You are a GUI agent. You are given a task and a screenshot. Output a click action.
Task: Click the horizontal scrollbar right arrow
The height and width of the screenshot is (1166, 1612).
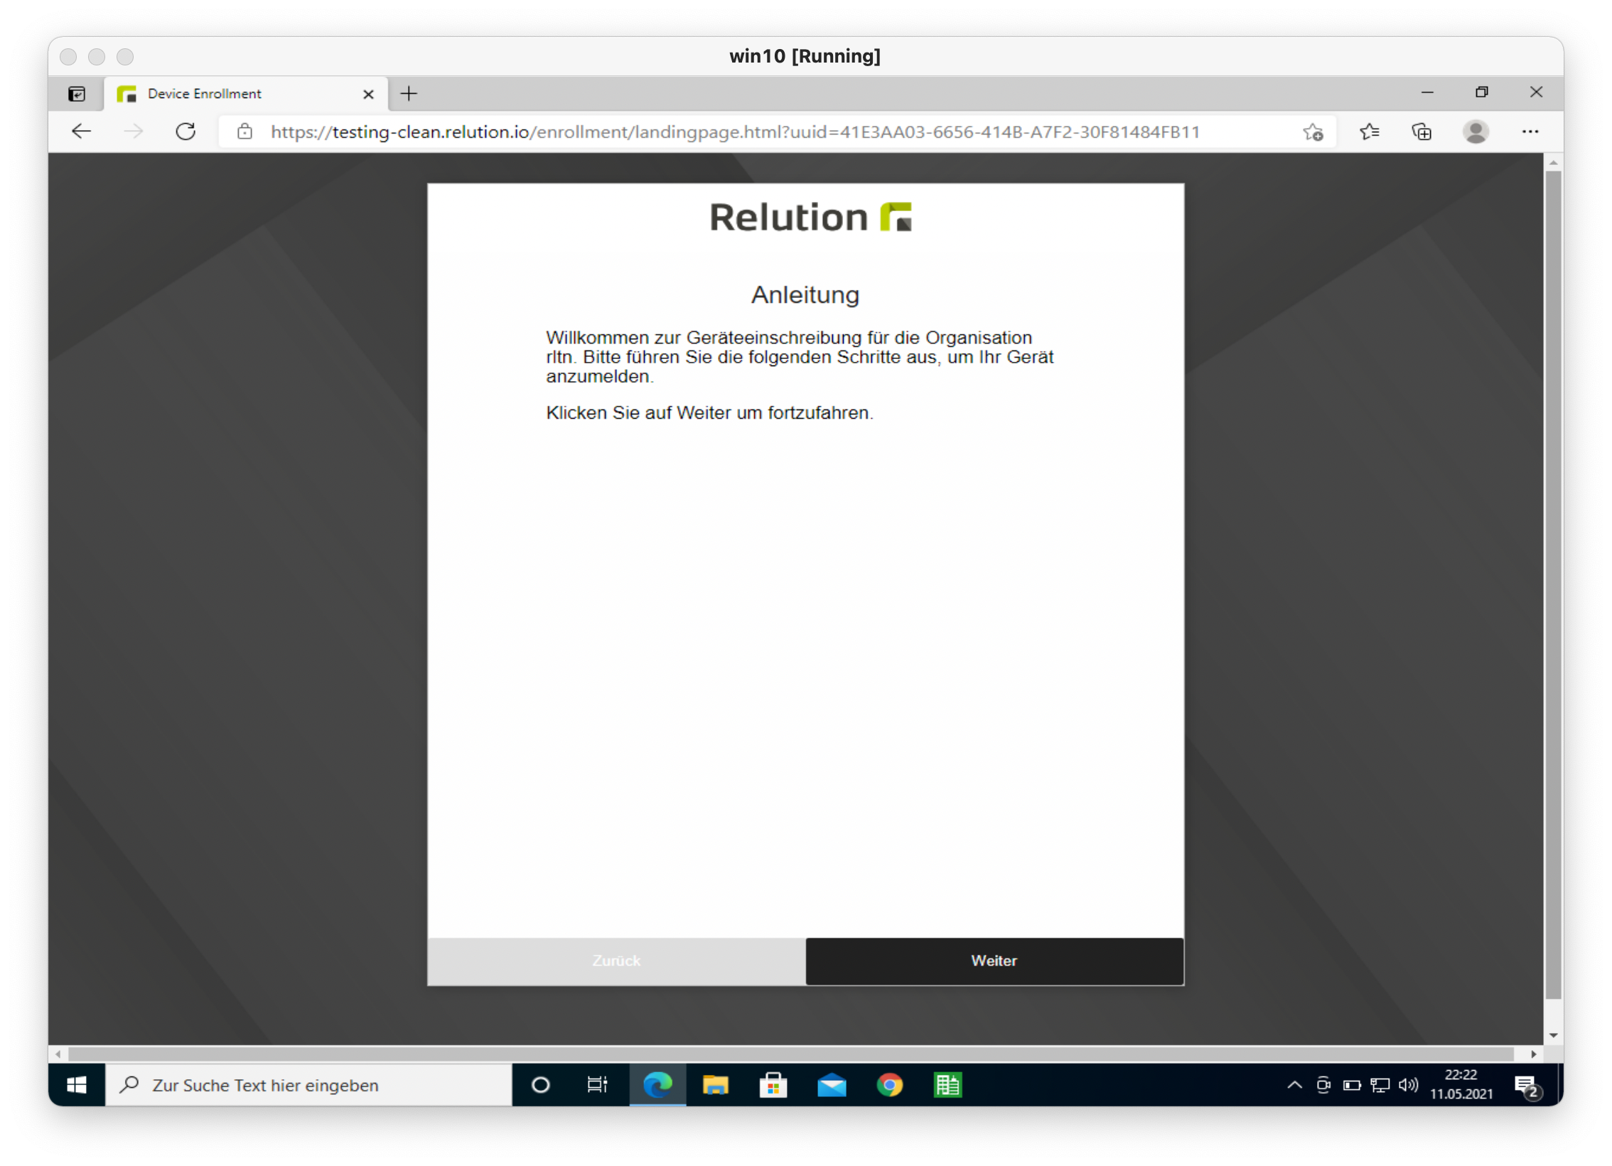tap(1534, 1054)
